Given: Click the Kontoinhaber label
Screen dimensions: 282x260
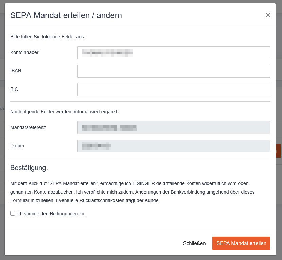Looking at the screenshot, I should [x=24, y=52].
